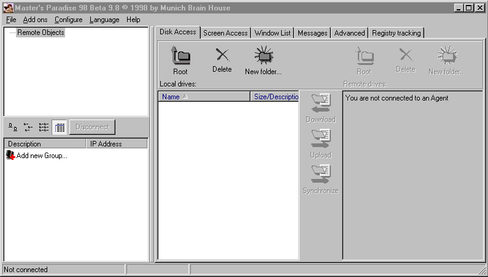Open the File menu
The width and height of the screenshot is (488, 277).
click(11, 20)
